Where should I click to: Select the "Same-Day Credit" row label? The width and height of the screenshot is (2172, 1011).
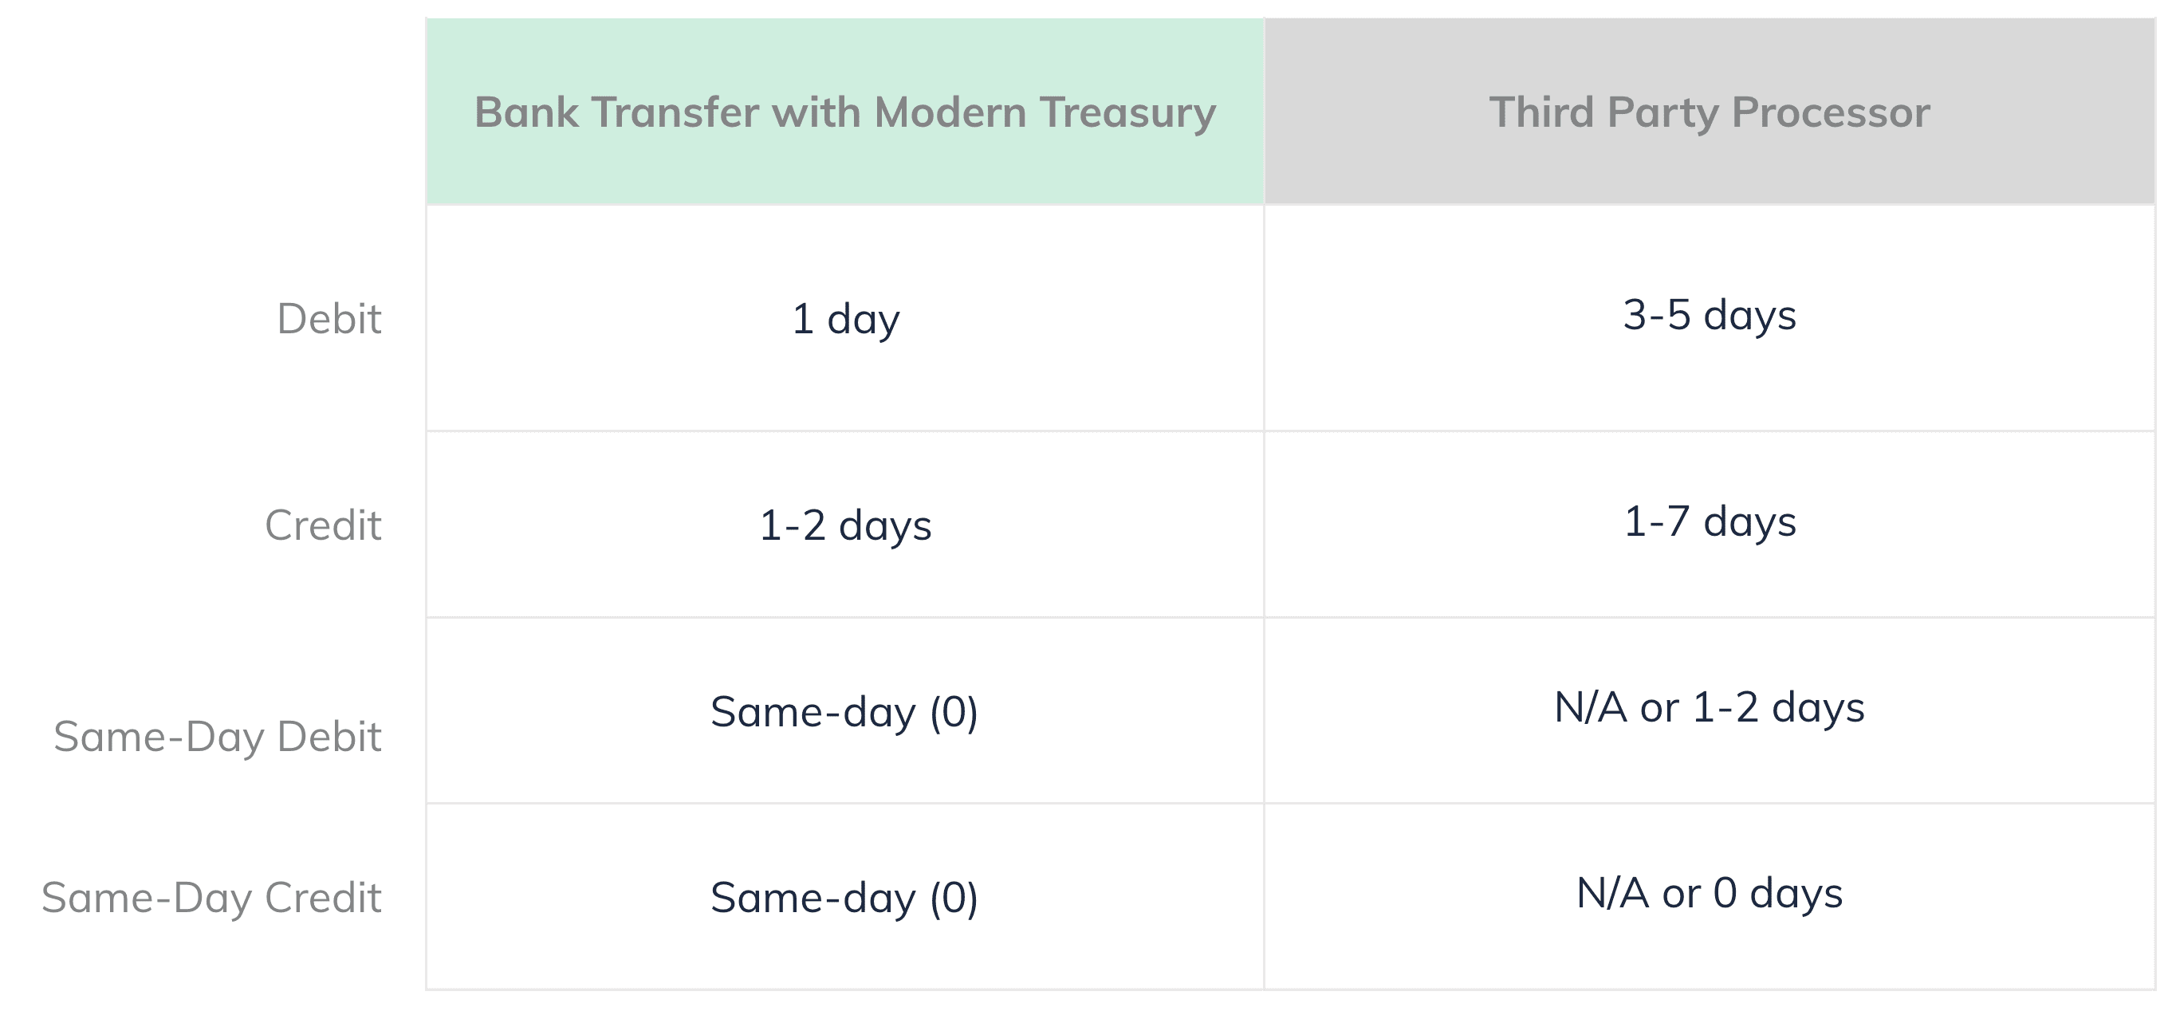click(211, 897)
